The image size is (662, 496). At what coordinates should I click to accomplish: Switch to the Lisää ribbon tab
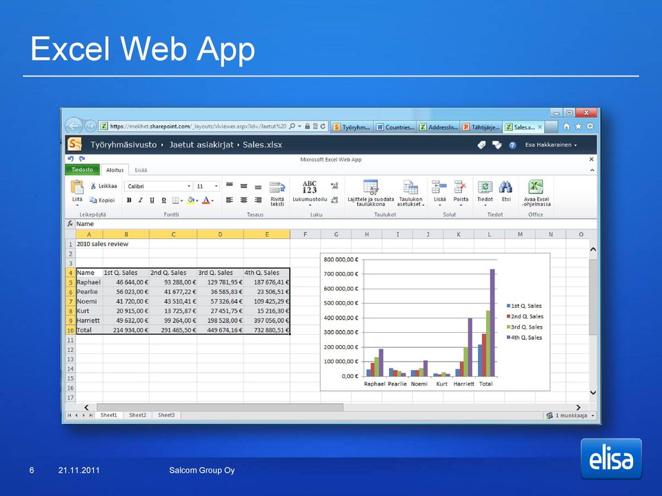[x=141, y=170]
